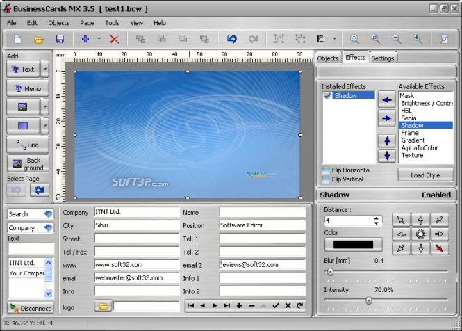Open the File menu
The image size is (462, 331).
[x=12, y=23]
